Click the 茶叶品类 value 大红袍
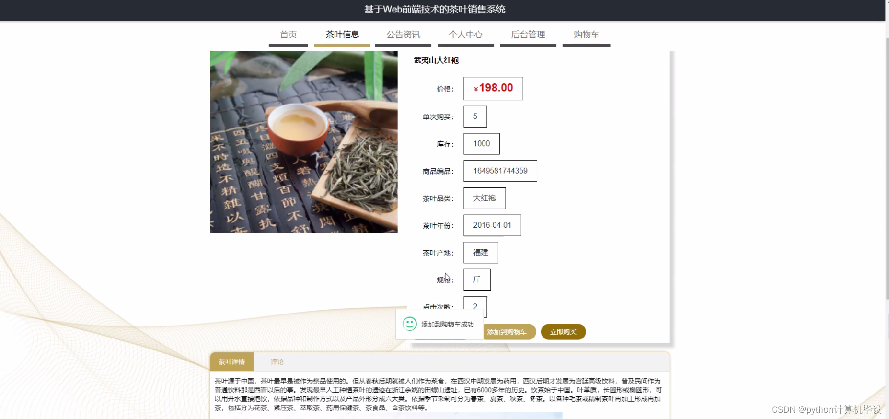 pos(485,198)
